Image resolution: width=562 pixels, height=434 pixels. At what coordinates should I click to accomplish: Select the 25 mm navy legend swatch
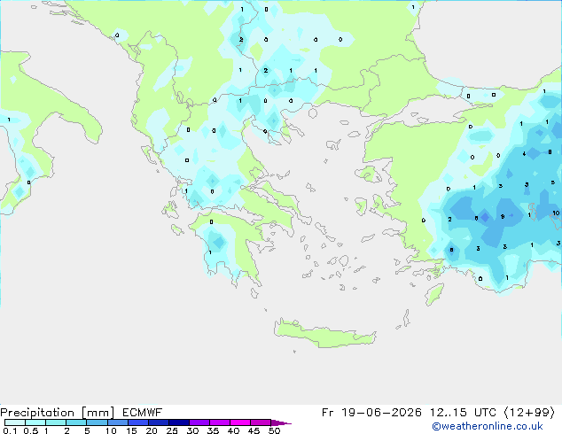click(179, 422)
